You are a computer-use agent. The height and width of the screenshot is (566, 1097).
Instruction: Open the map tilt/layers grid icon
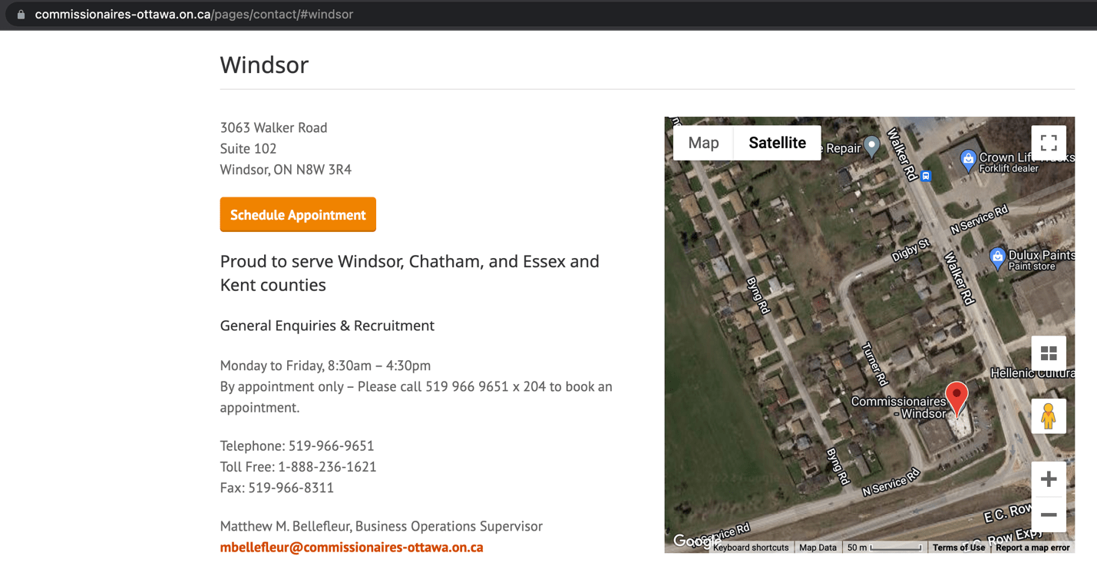pos(1049,353)
